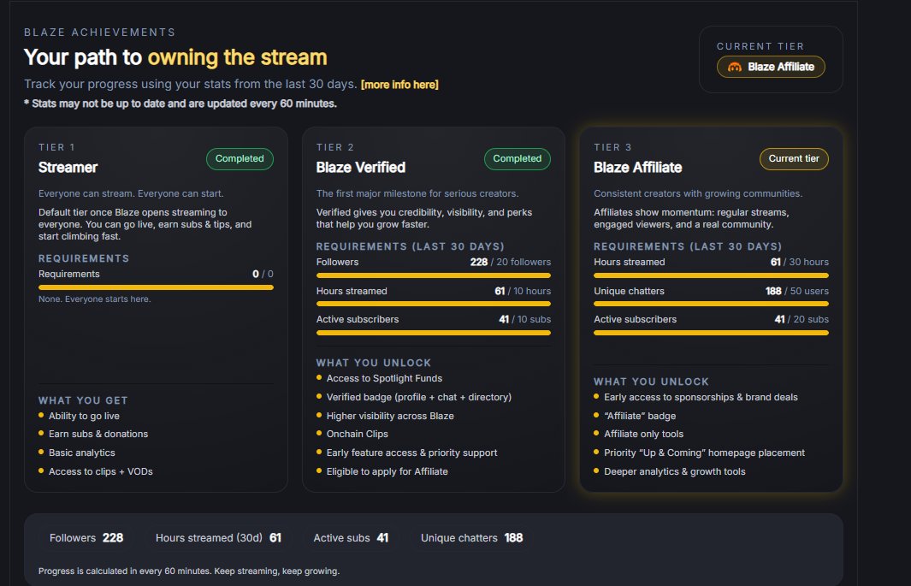Image resolution: width=911 pixels, height=586 pixels.
Task: Click 'Verified badge (profile + chat + directory)' item
Action: pyautogui.click(x=419, y=397)
